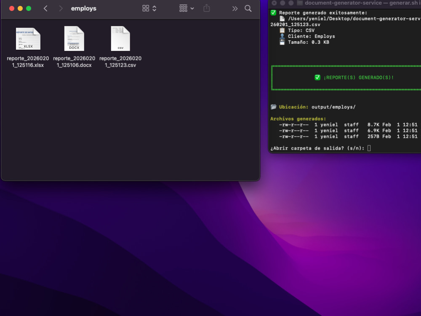Click the green checkmark in REPORTE(S) GENERADO(S) banner

317,78
